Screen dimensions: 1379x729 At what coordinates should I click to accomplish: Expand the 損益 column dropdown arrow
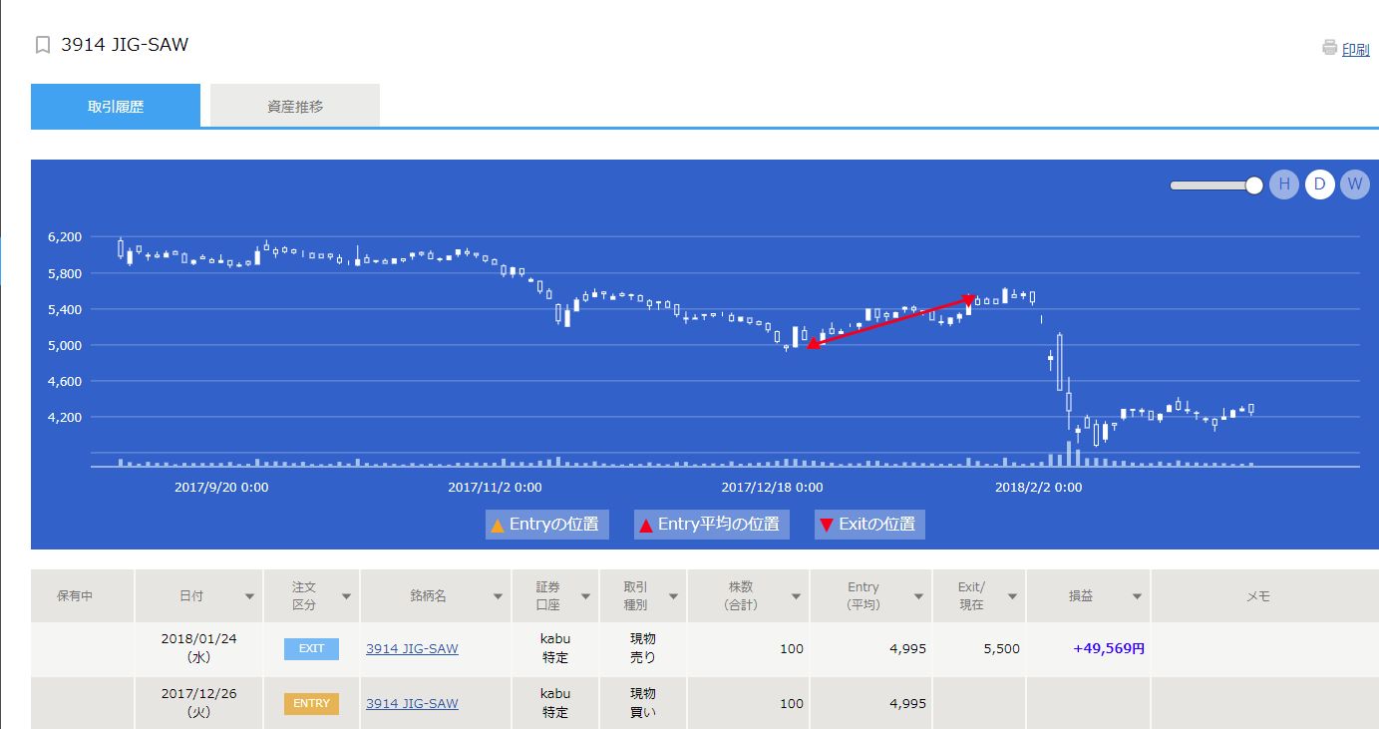[1137, 596]
